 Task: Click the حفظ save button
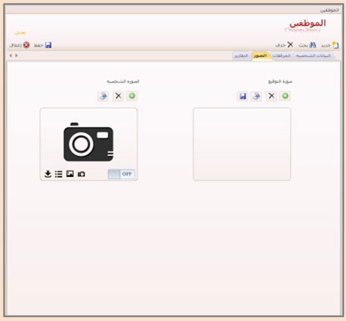[43, 45]
